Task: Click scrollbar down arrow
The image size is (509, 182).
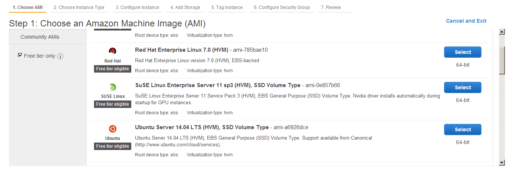Action: tap(502, 162)
